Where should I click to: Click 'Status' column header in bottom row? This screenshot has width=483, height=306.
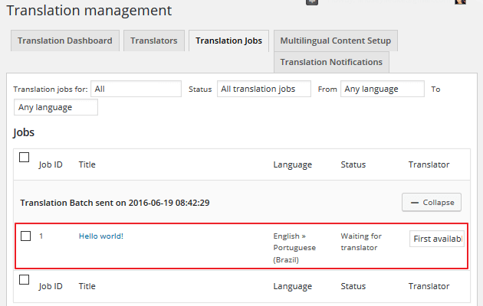pyautogui.click(x=353, y=286)
